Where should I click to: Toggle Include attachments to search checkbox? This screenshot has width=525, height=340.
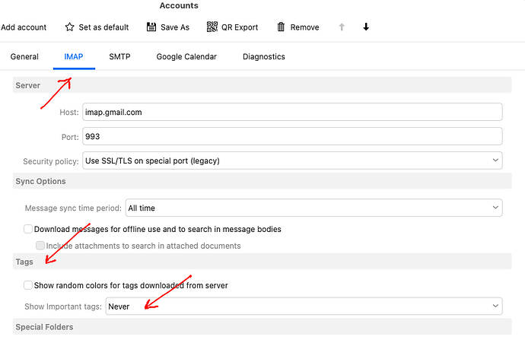(40, 246)
